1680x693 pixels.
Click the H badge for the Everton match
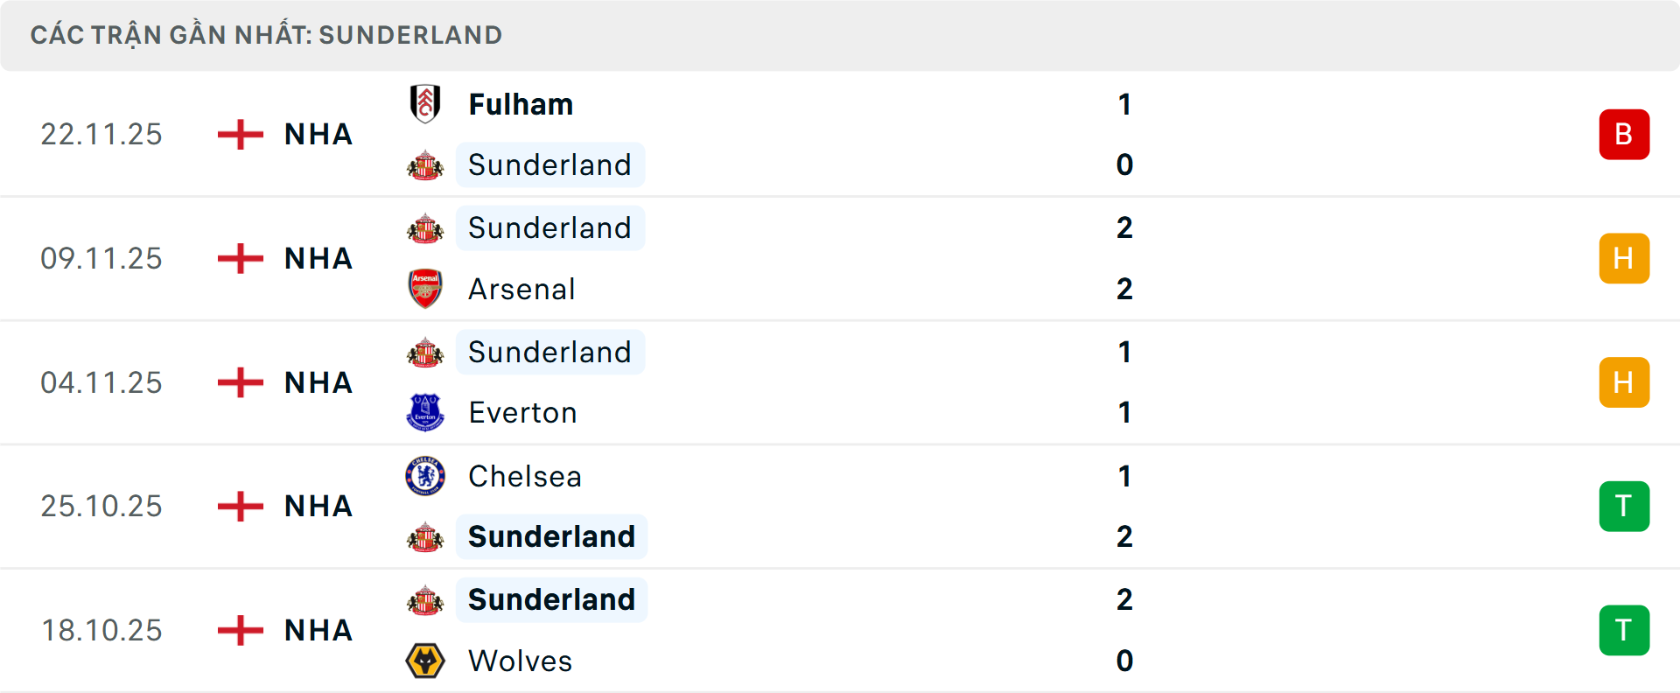(1624, 382)
